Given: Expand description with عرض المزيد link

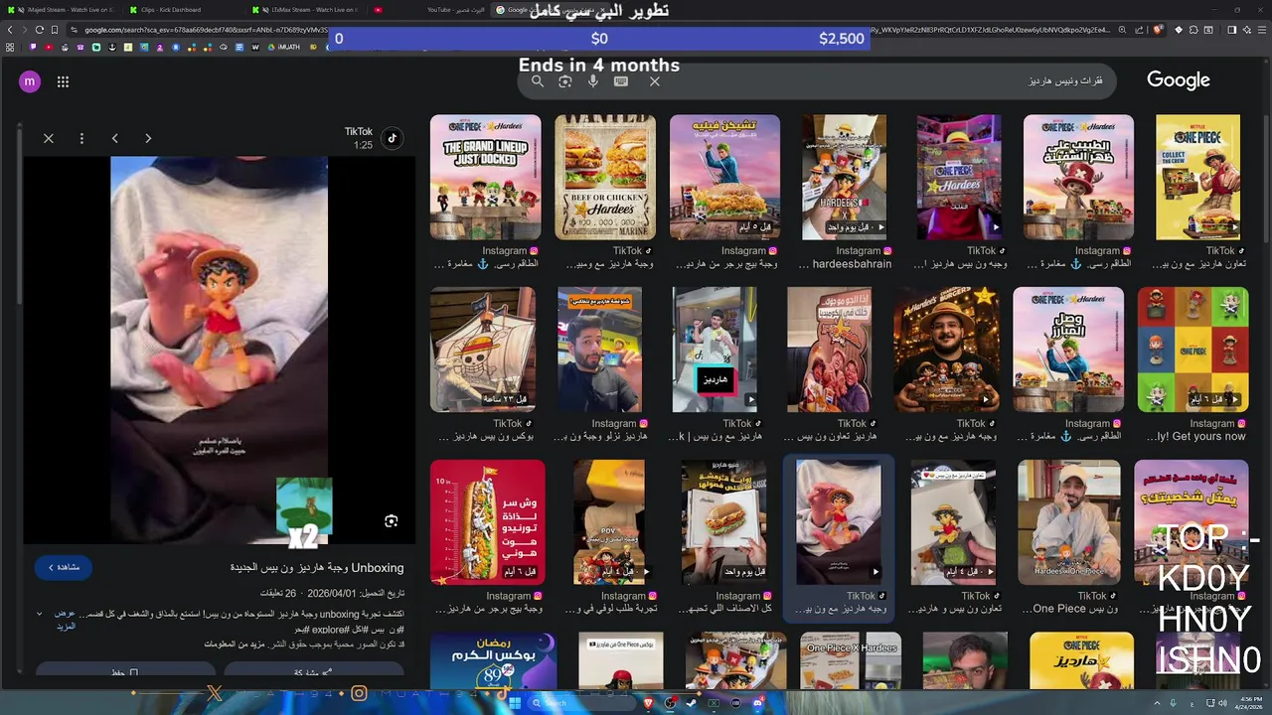Looking at the screenshot, I should 65,620.
